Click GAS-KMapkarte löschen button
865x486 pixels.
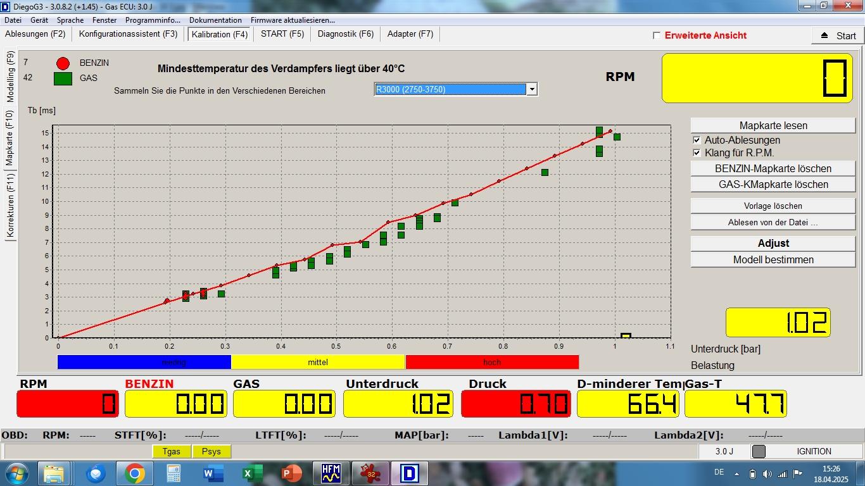(x=773, y=184)
